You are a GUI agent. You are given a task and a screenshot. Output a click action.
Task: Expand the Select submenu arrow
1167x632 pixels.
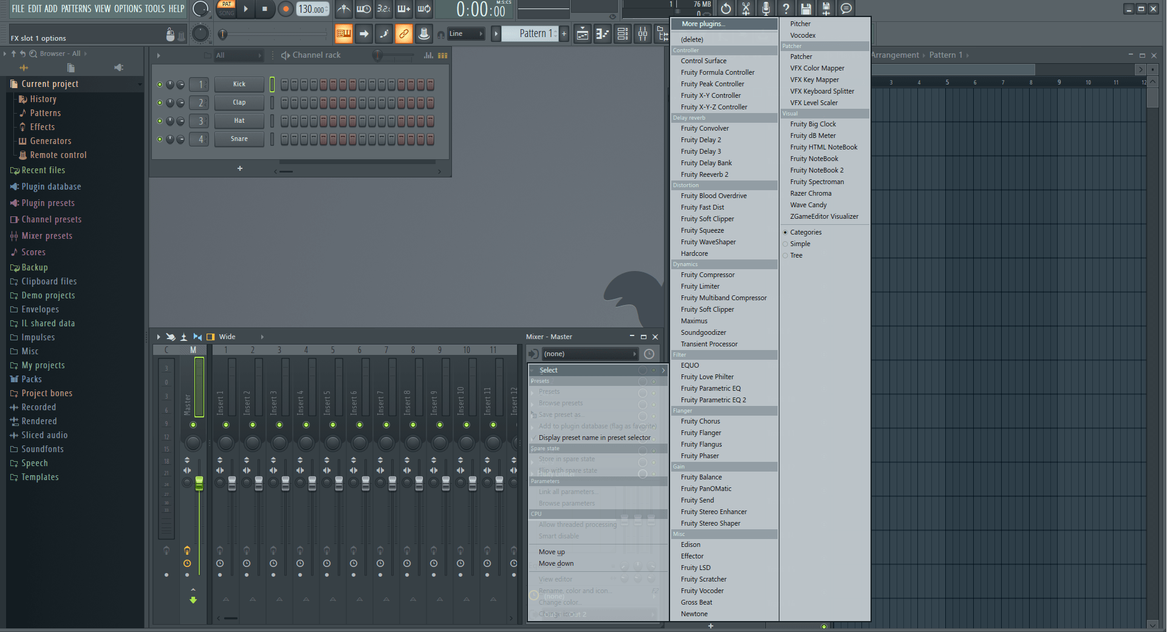tap(663, 370)
